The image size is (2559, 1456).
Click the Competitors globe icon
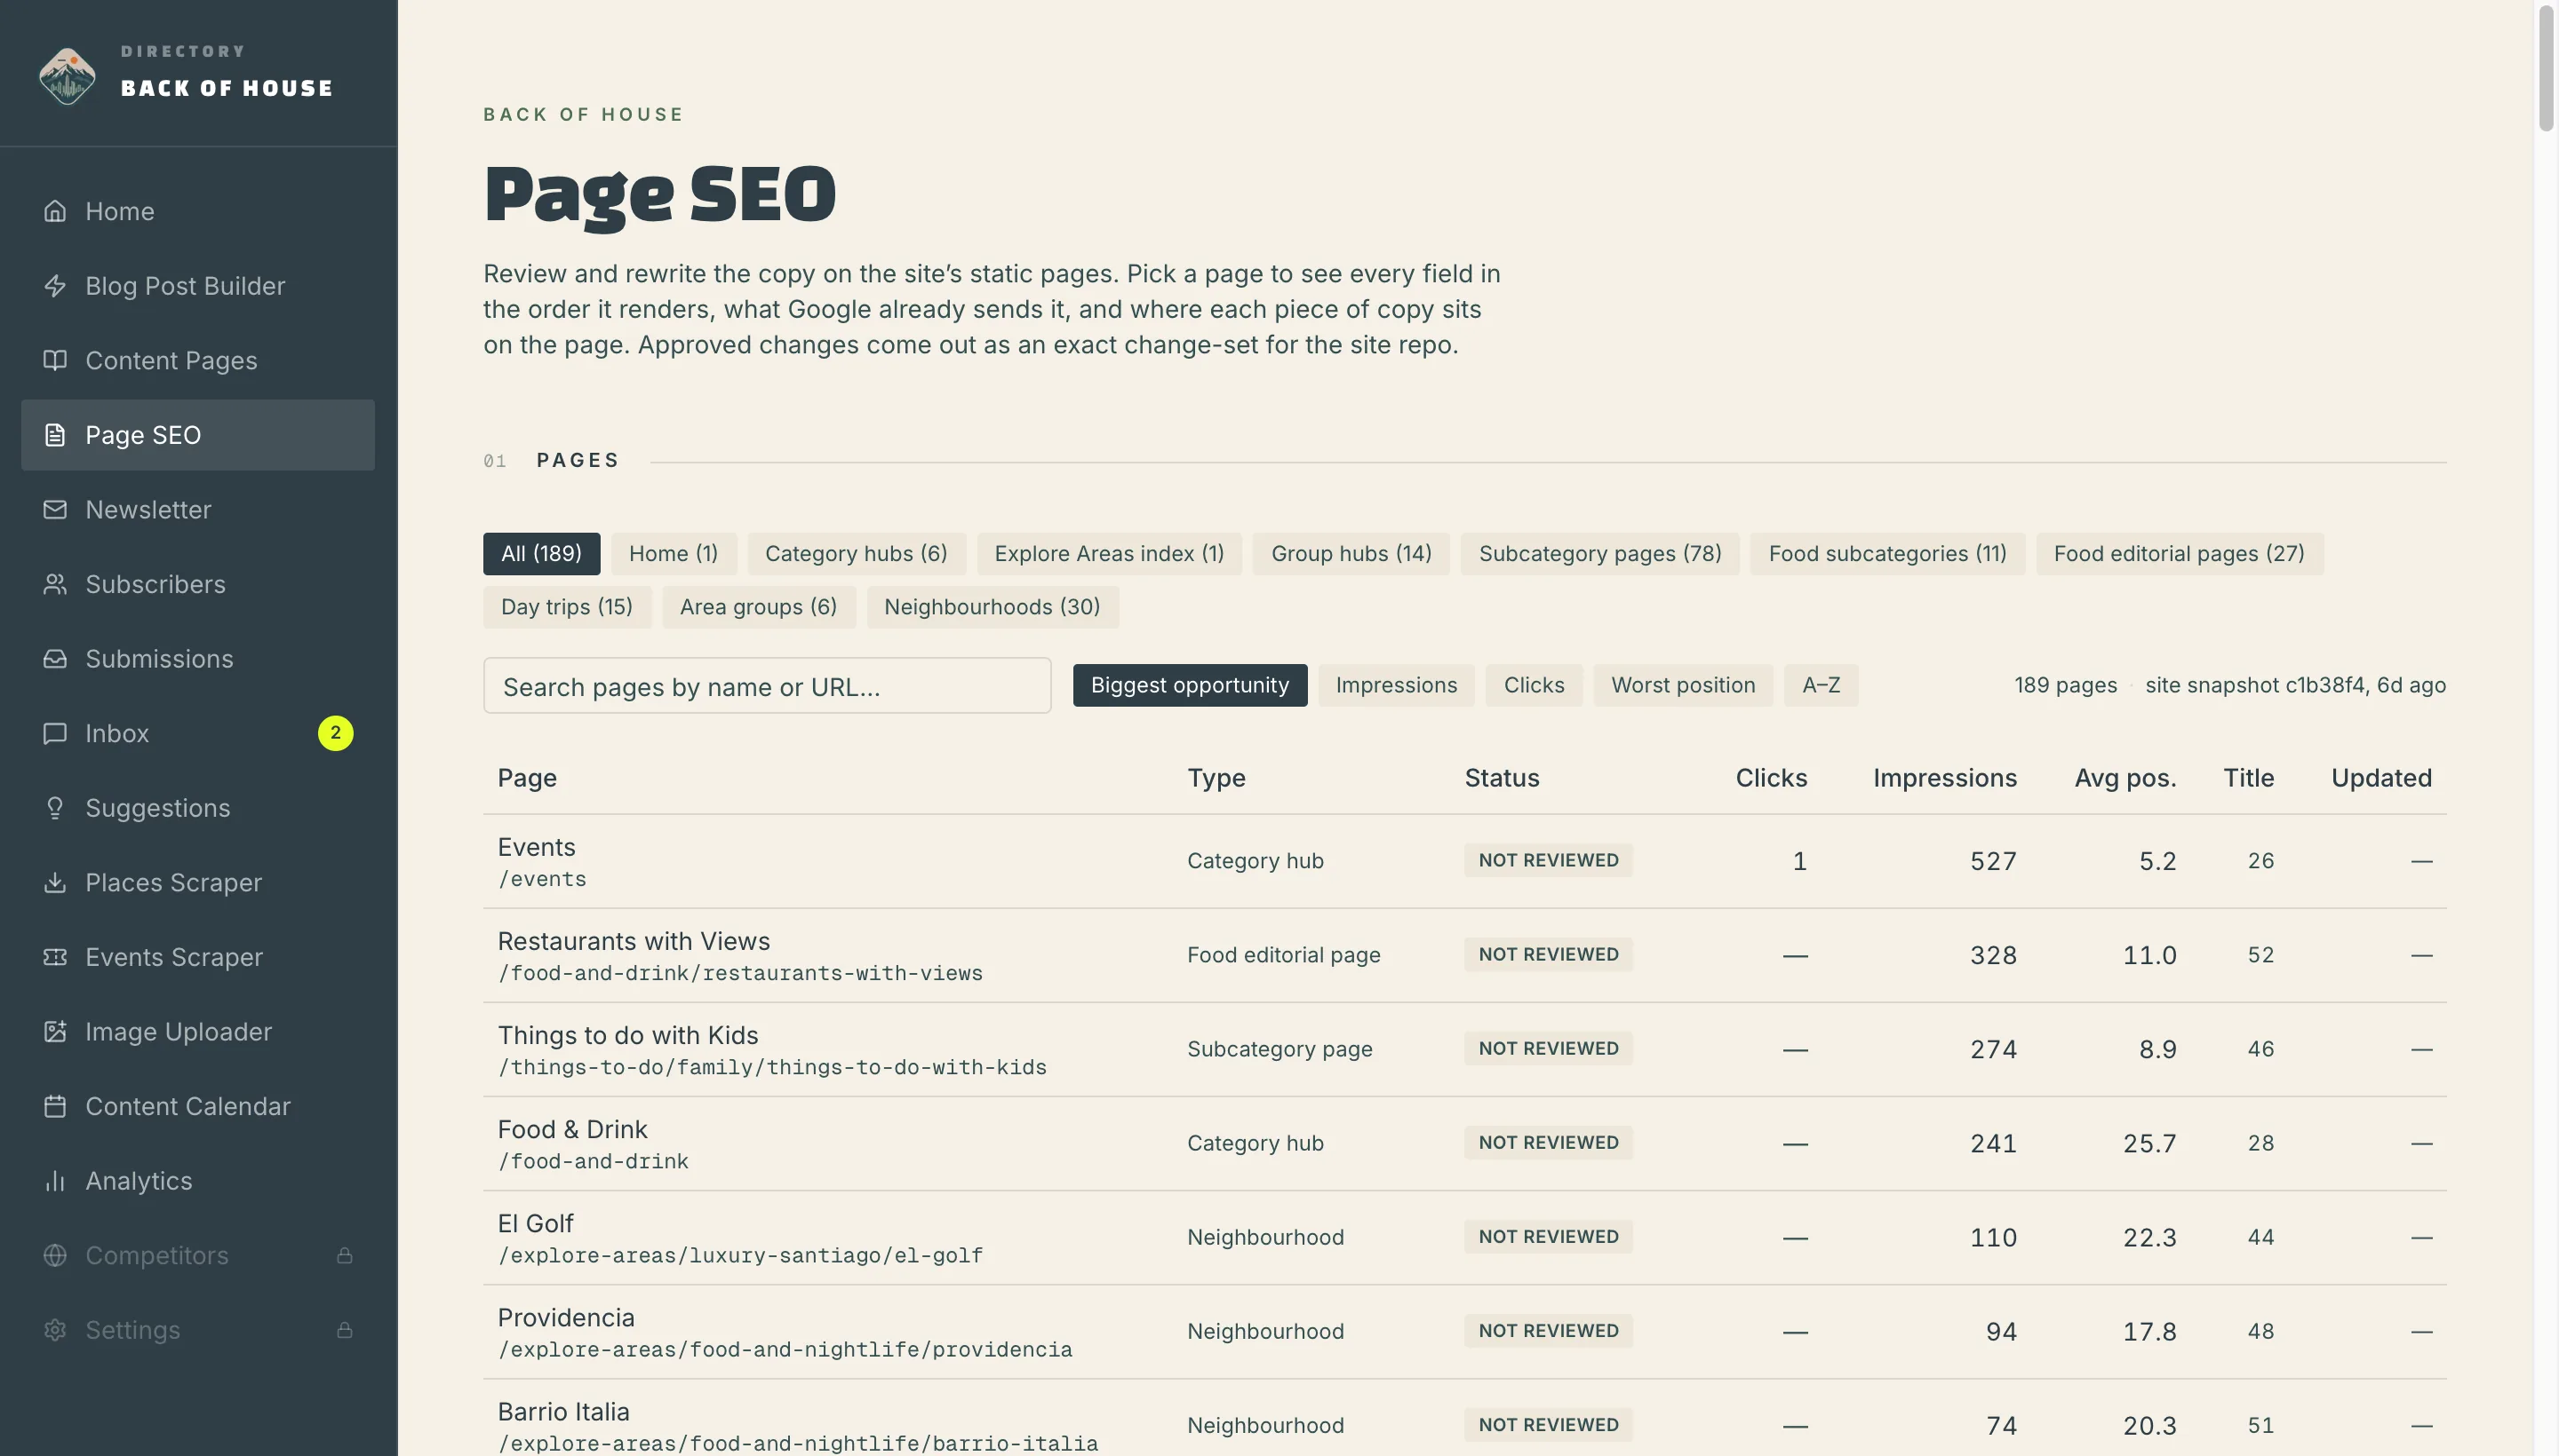click(55, 1255)
